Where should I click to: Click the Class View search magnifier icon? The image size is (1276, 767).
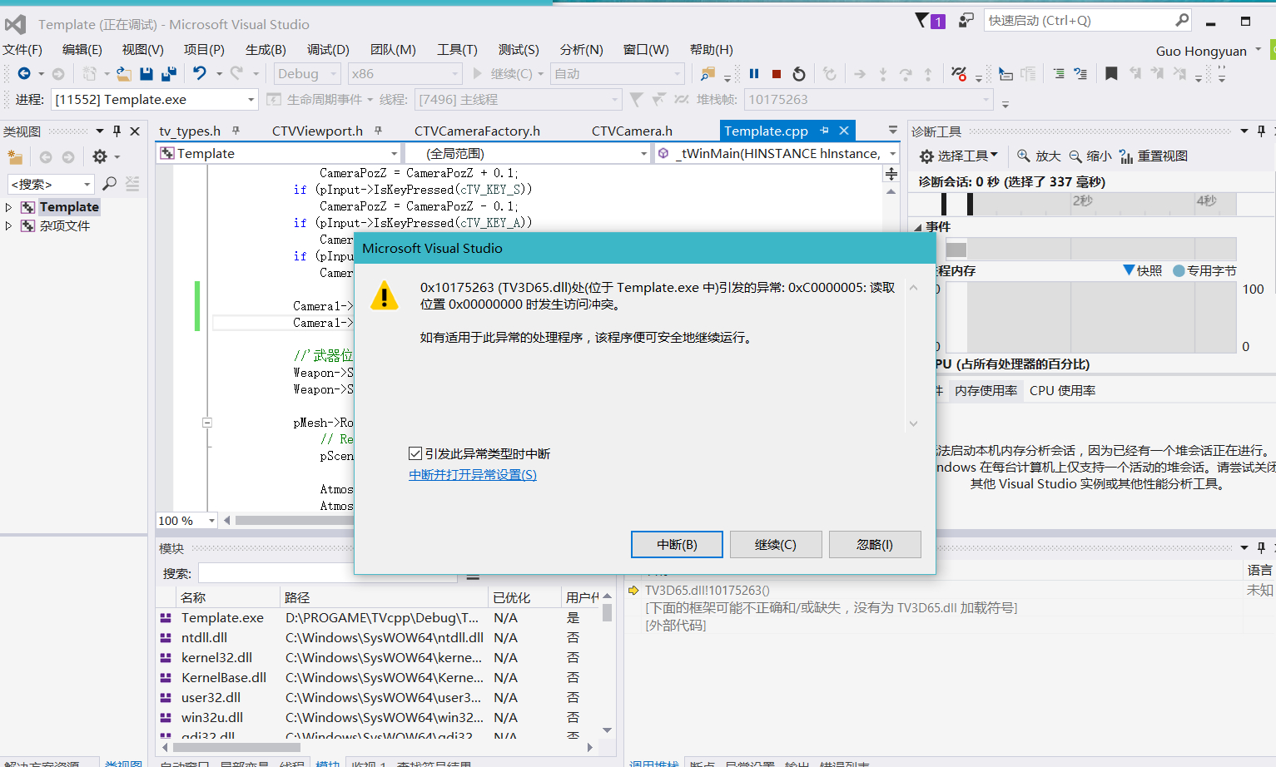pyautogui.click(x=109, y=184)
